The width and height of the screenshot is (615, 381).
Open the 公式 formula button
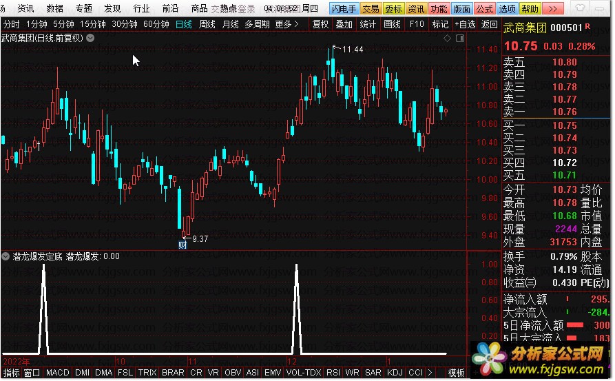click(x=484, y=9)
